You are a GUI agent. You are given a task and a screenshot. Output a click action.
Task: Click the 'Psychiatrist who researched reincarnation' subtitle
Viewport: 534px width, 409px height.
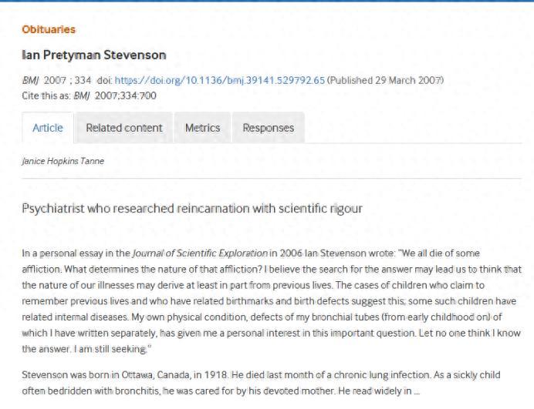point(192,208)
